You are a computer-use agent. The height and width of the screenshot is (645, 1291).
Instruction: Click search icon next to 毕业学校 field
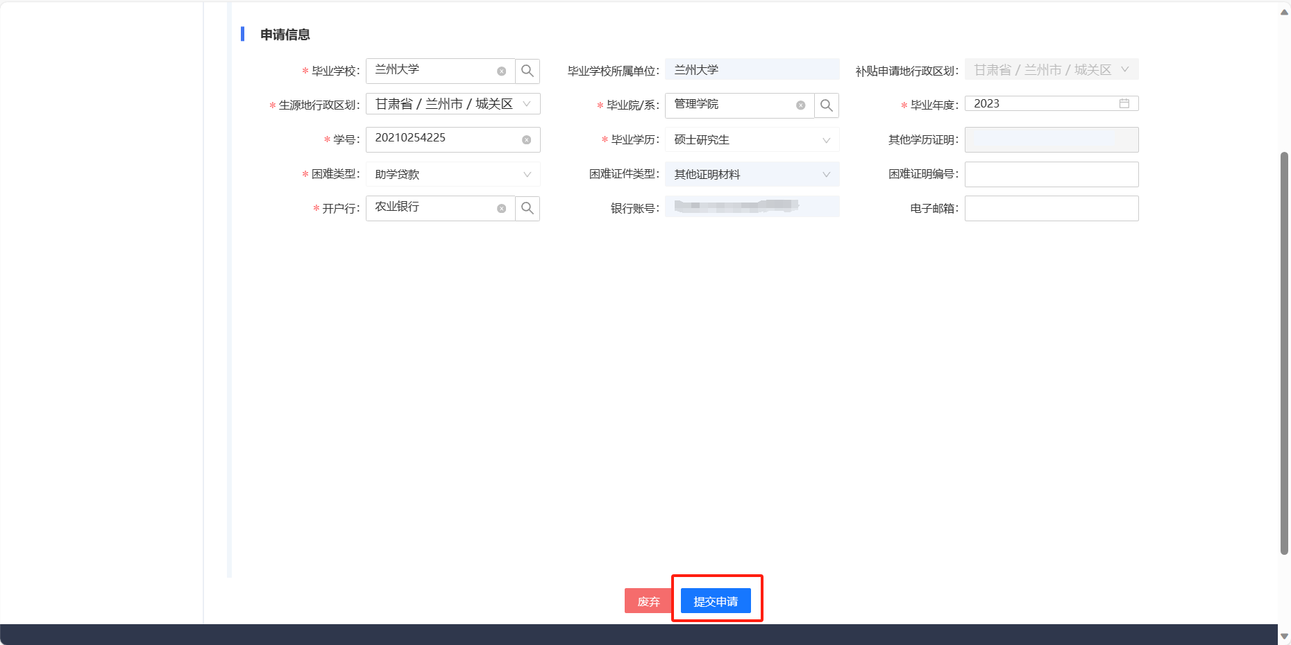click(x=528, y=71)
